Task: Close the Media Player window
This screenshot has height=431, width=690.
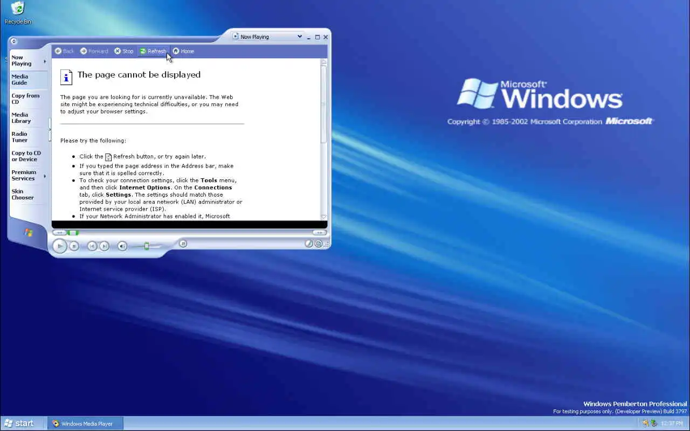Action: 326,37
